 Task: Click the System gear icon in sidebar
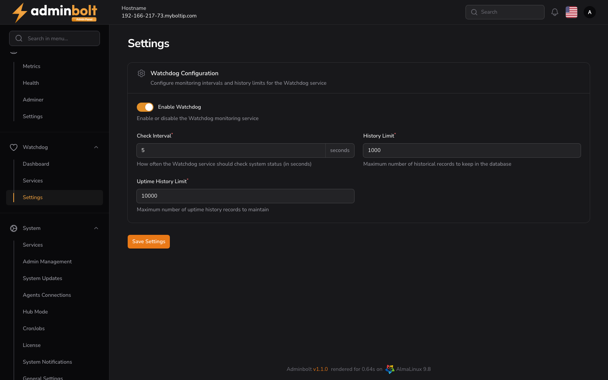14,228
